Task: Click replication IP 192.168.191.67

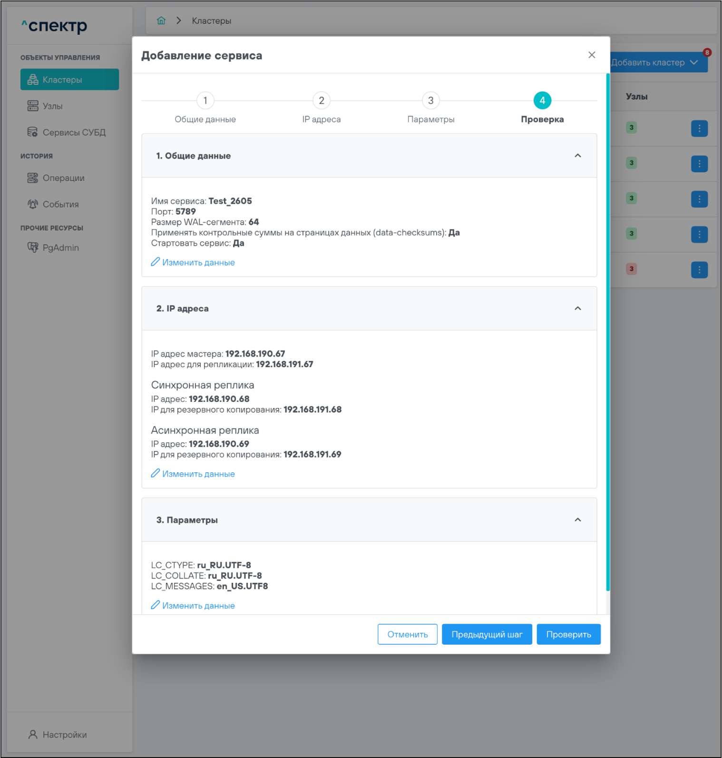Action: 284,364
